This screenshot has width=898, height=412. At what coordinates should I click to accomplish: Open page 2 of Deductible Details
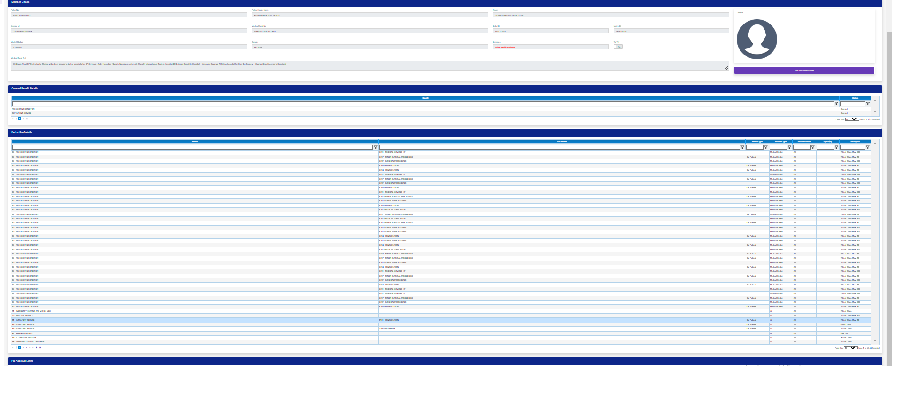tap(23, 348)
